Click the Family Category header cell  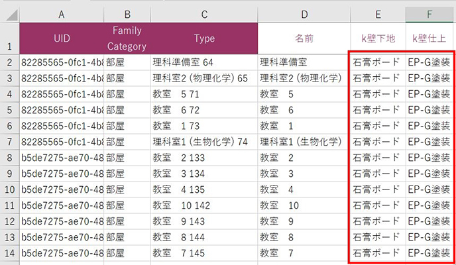[127, 38]
